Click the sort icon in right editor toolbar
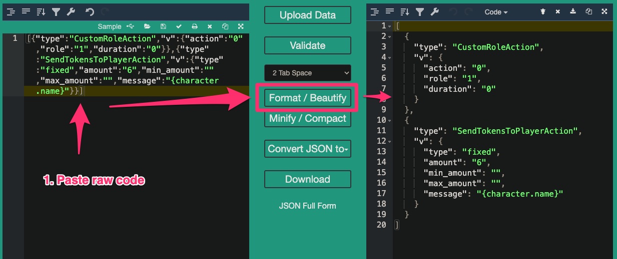 tap(405, 12)
